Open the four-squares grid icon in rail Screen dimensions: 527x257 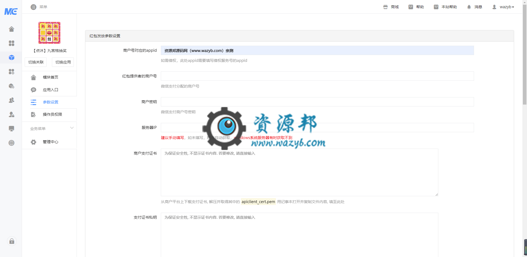coord(12,43)
